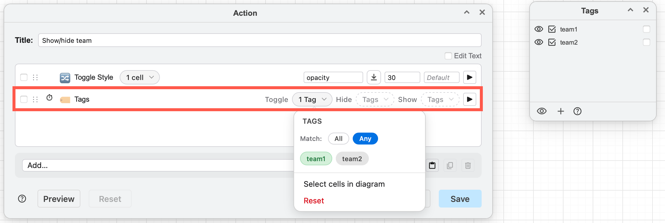The image size is (665, 223).
Task: Click the timer icon in the Tags row
Action: [x=49, y=98]
